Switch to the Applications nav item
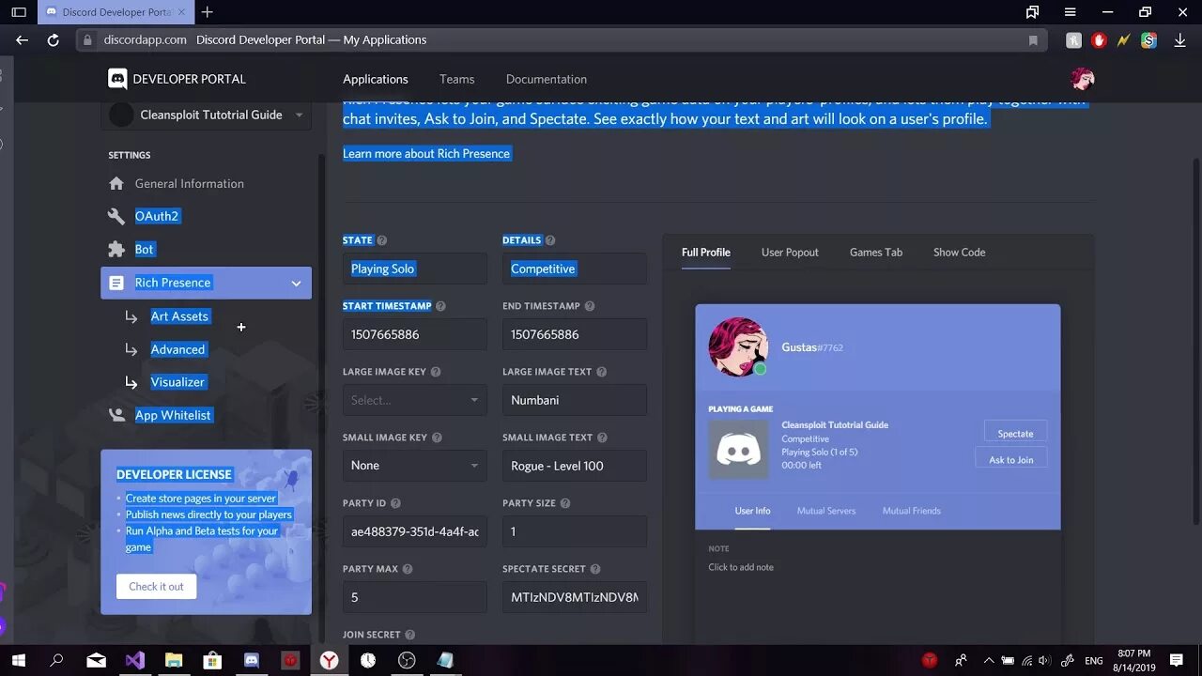The width and height of the screenshot is (1202, 676). (x=376, y=79)
